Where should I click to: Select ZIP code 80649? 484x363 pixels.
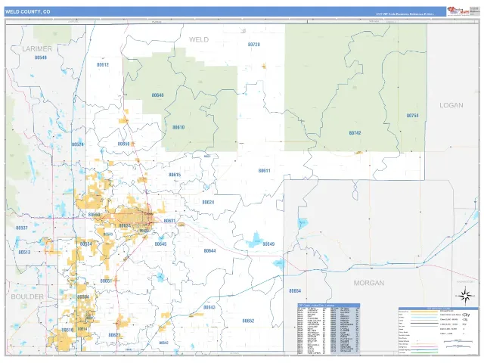(268, 244)
